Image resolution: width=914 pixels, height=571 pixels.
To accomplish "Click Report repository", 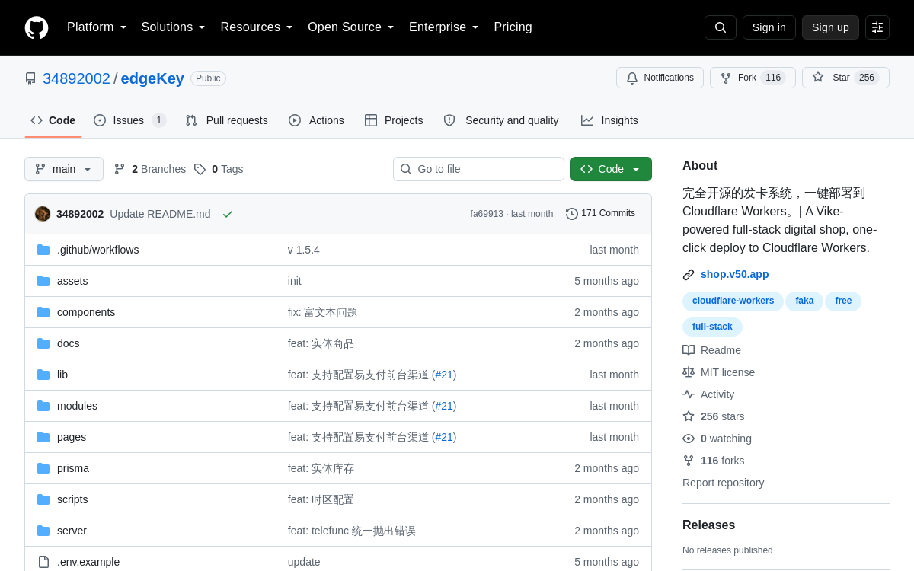I will point(723,483).
